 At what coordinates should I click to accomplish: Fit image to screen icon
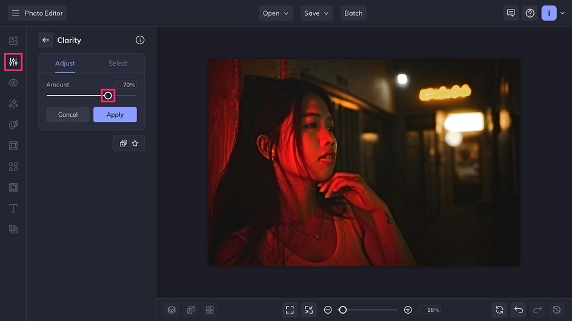(x=290, y=310)
